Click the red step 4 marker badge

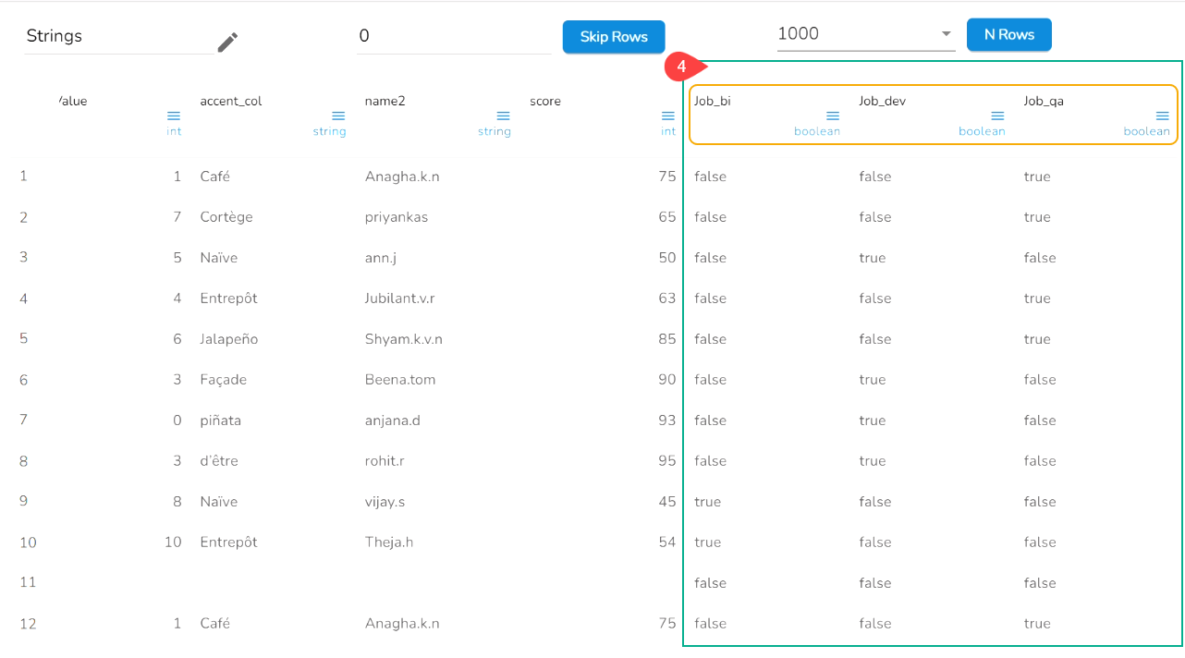pos(681,67)
